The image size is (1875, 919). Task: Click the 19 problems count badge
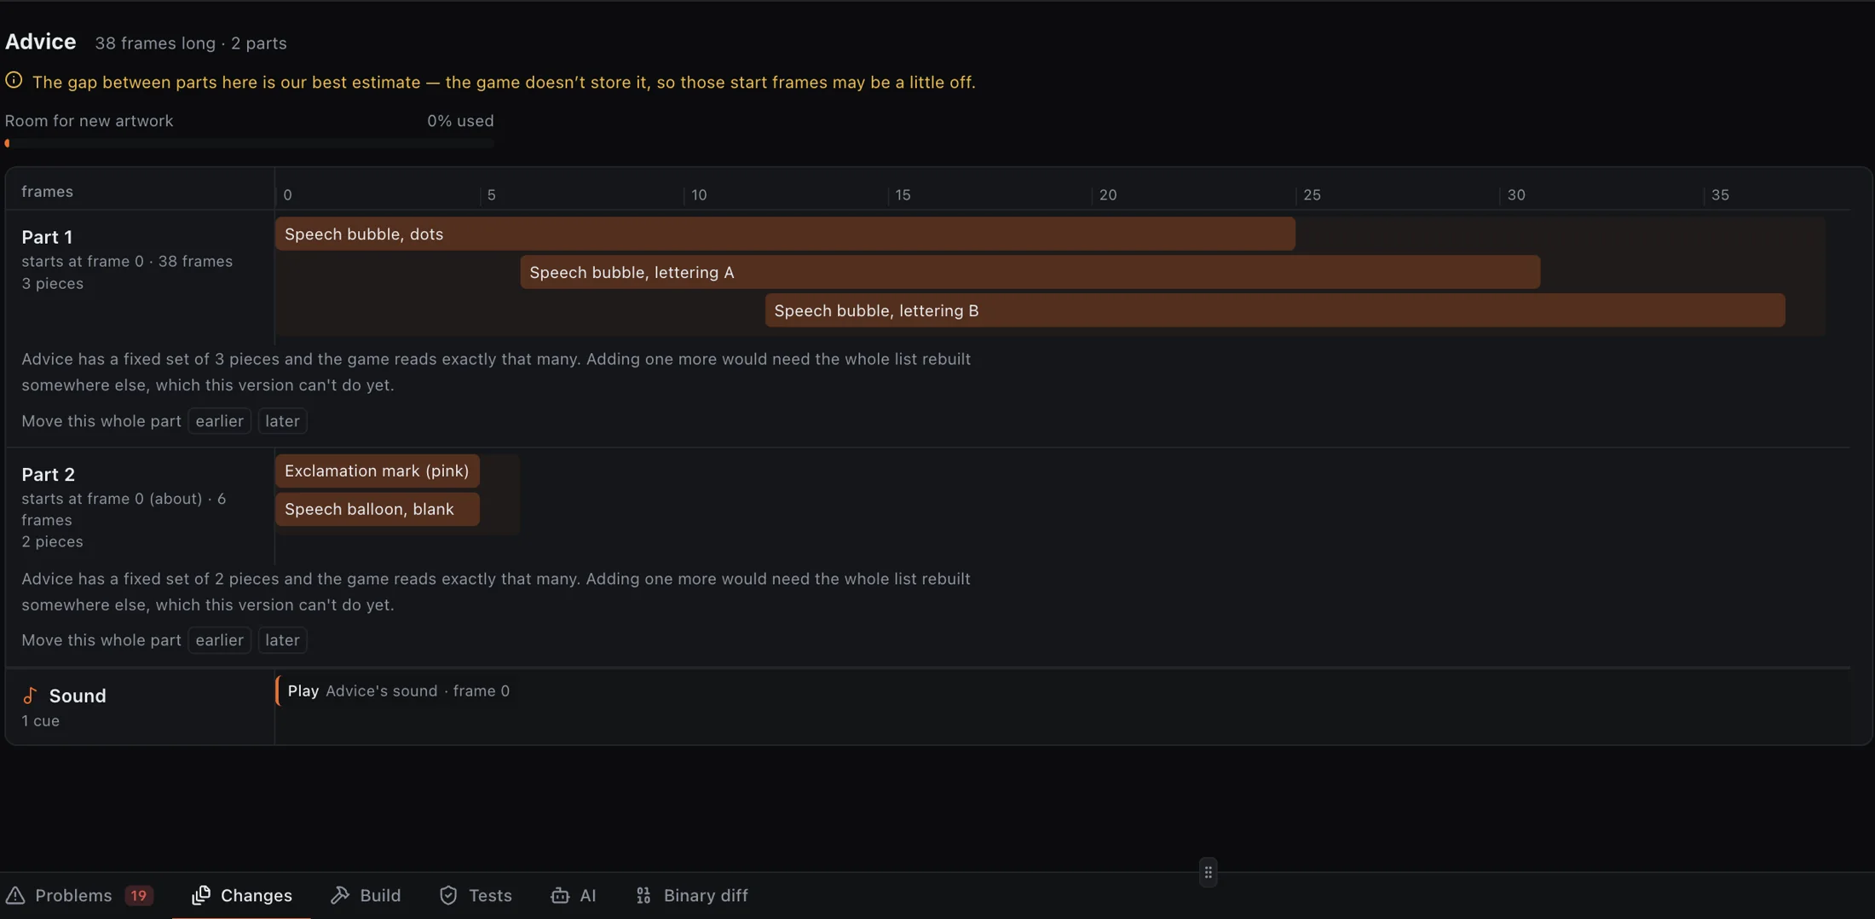click(x=138, y=895)
